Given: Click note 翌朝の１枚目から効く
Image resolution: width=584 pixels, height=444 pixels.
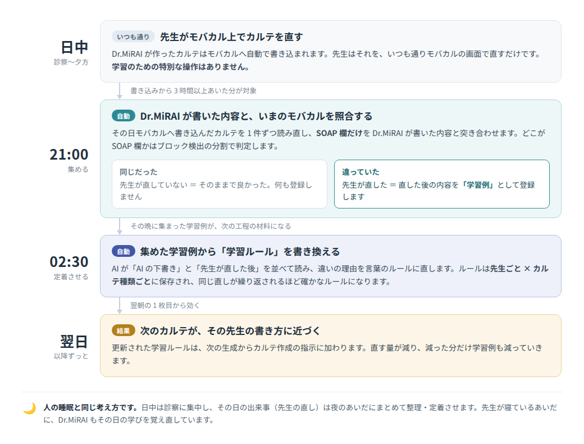Looking at the screenshot, I should click(165, 306).
